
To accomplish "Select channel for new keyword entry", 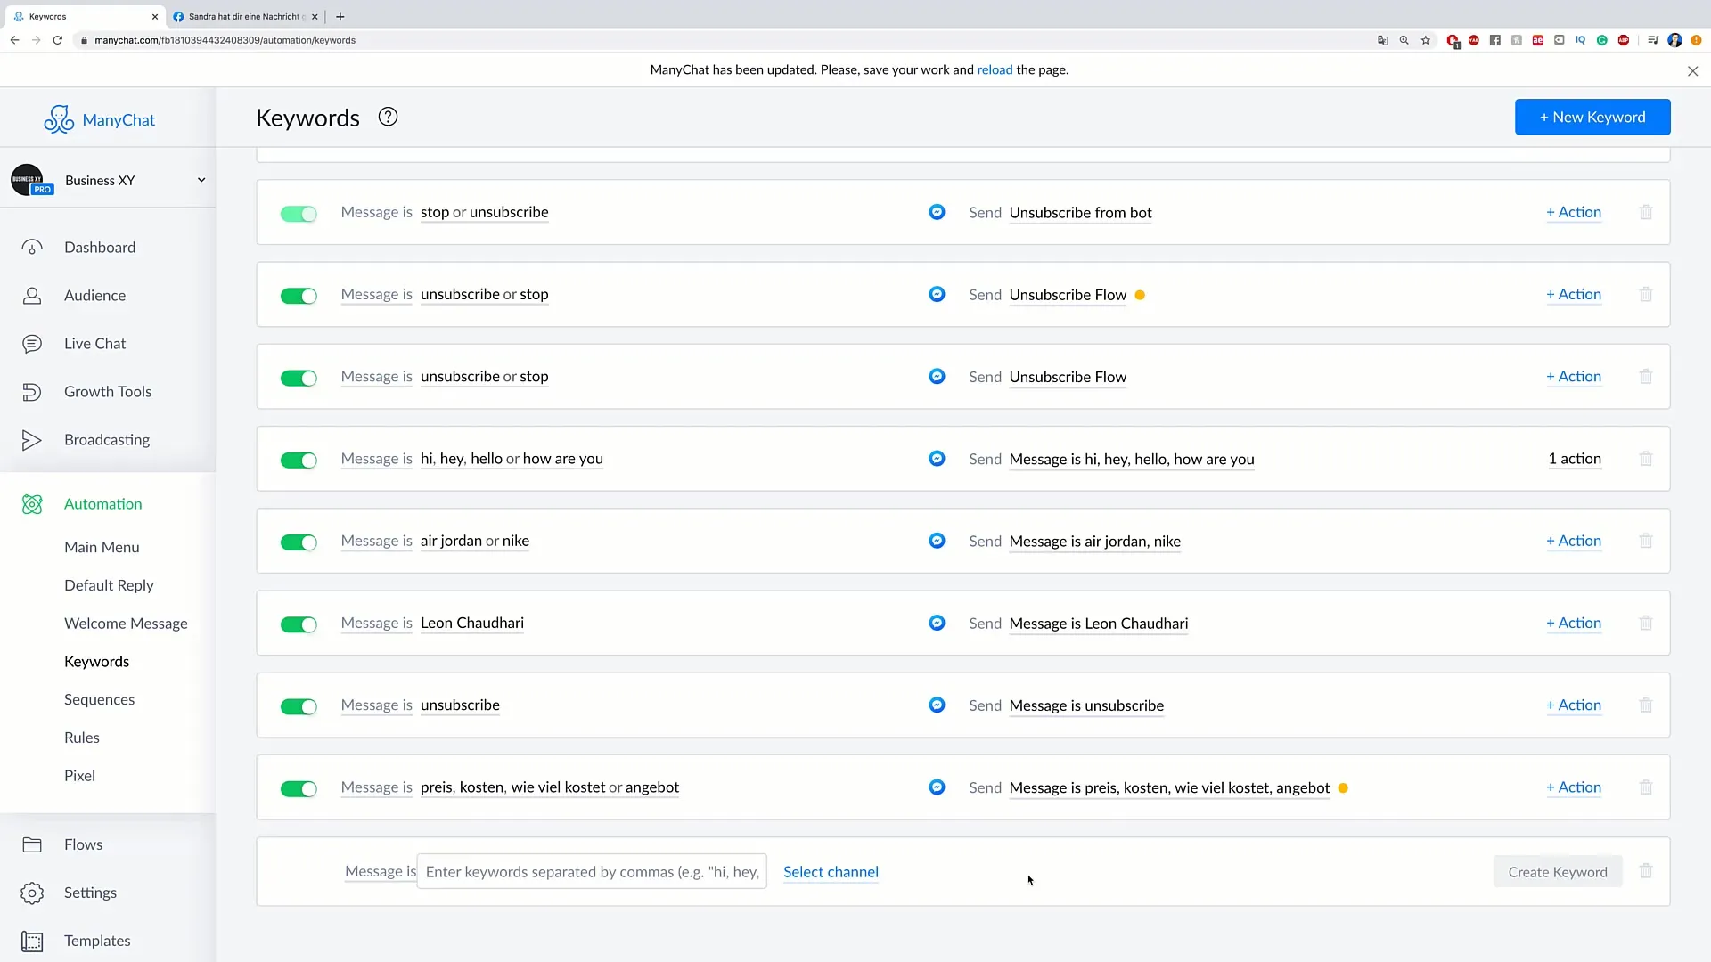I will coord(830,871).
